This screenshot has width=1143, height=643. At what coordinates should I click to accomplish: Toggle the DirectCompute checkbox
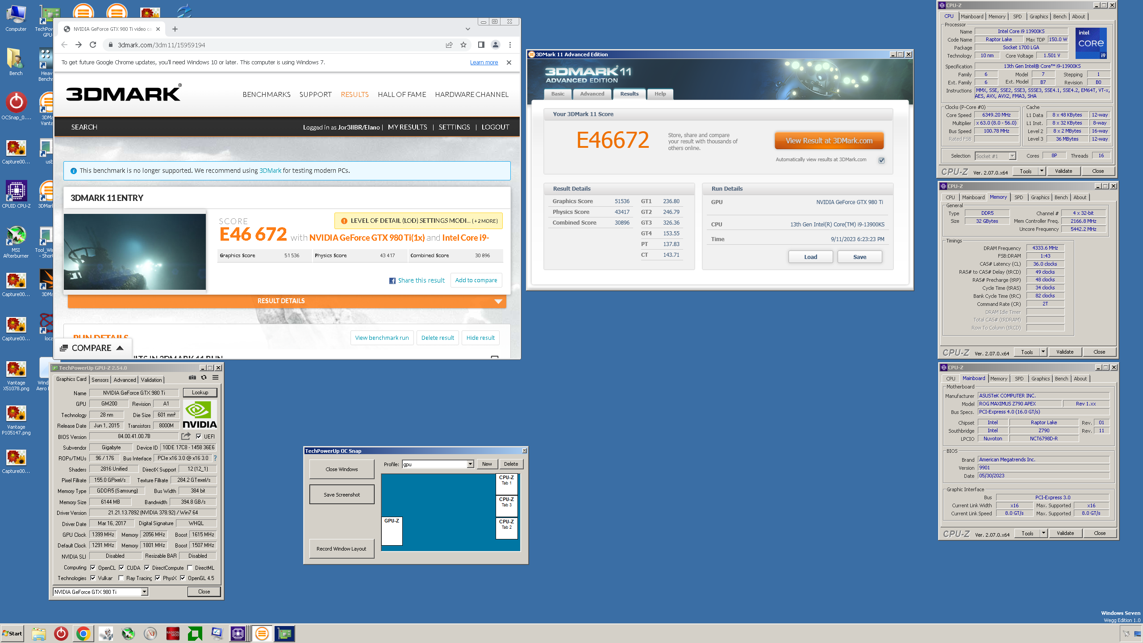click(x=147, y=568)
